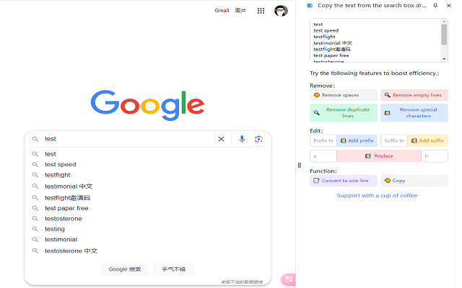
Task: Click the report inappropriate predictions link
Action: [x=242, y=282]
